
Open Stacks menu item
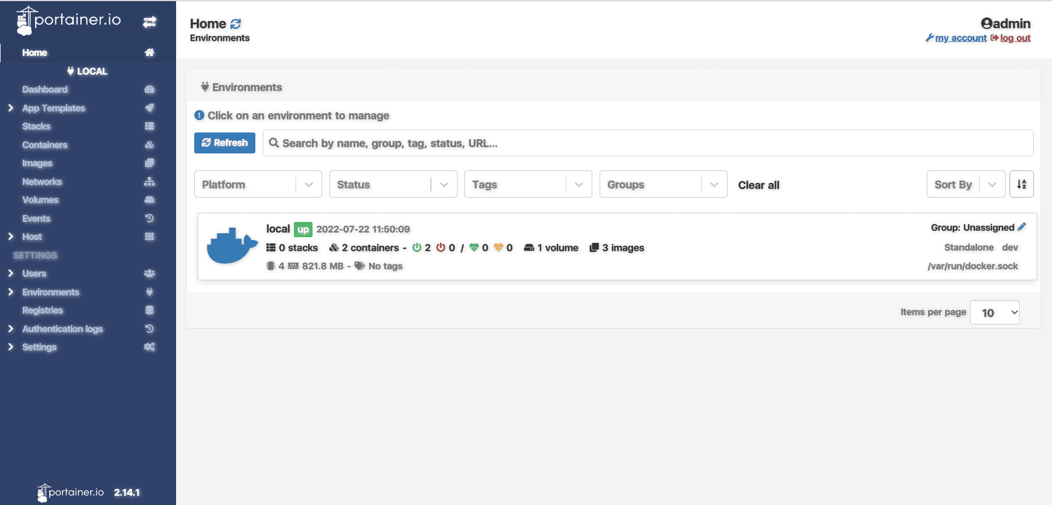(x=36, y=126)
